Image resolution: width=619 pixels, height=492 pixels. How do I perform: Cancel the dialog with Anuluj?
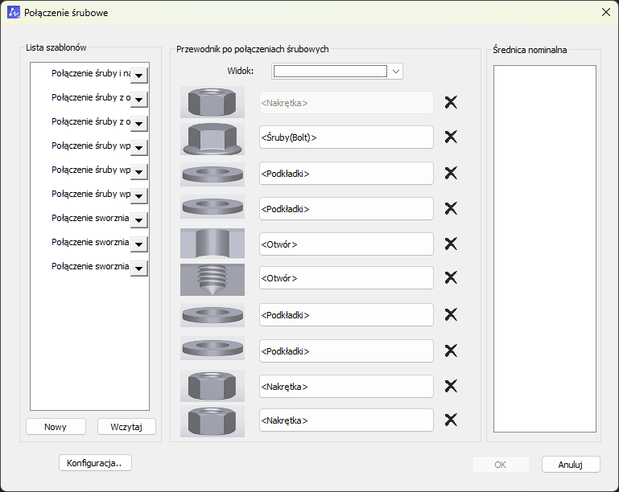[x=571, y=464]
